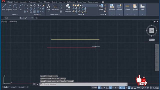Viewport: 160px width, 90px height.
Task: Choose the Hatch tool
Action: 25,11
